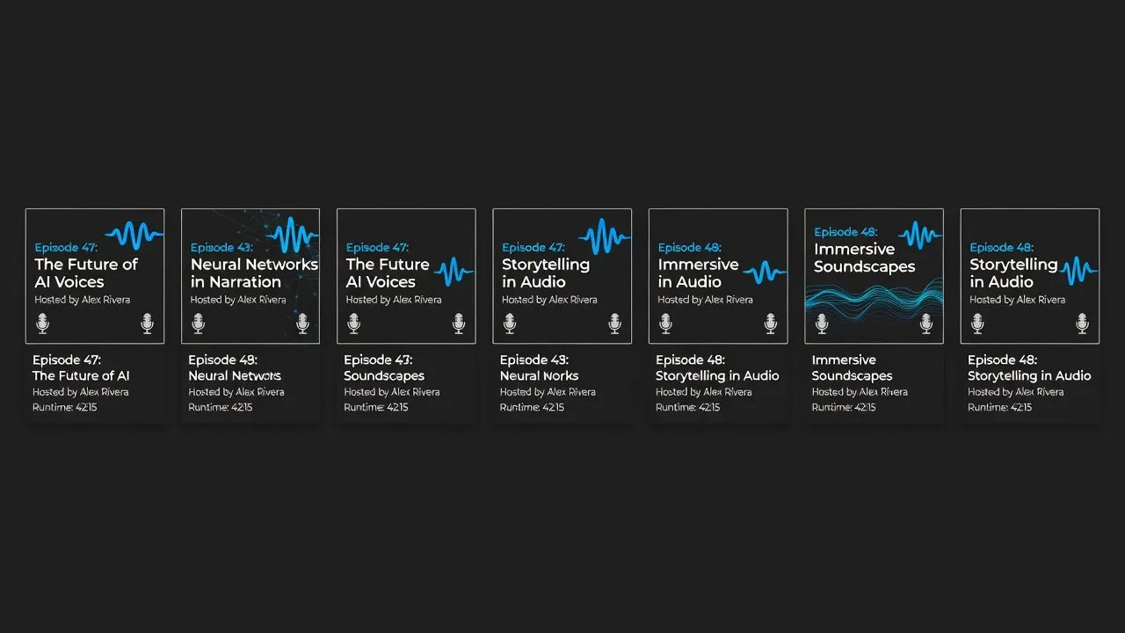The image size is (1125, 633).
Task: Click the 'Neural Norks' caption under the fourth card
Action: (539, 375)
